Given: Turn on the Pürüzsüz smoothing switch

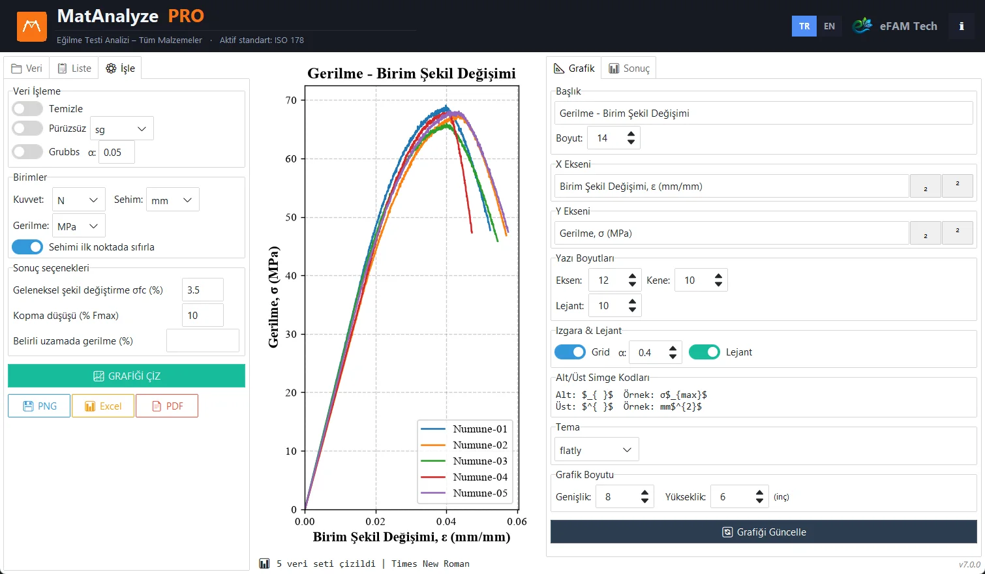Looking at the screenshot, I should pos(27,128).
